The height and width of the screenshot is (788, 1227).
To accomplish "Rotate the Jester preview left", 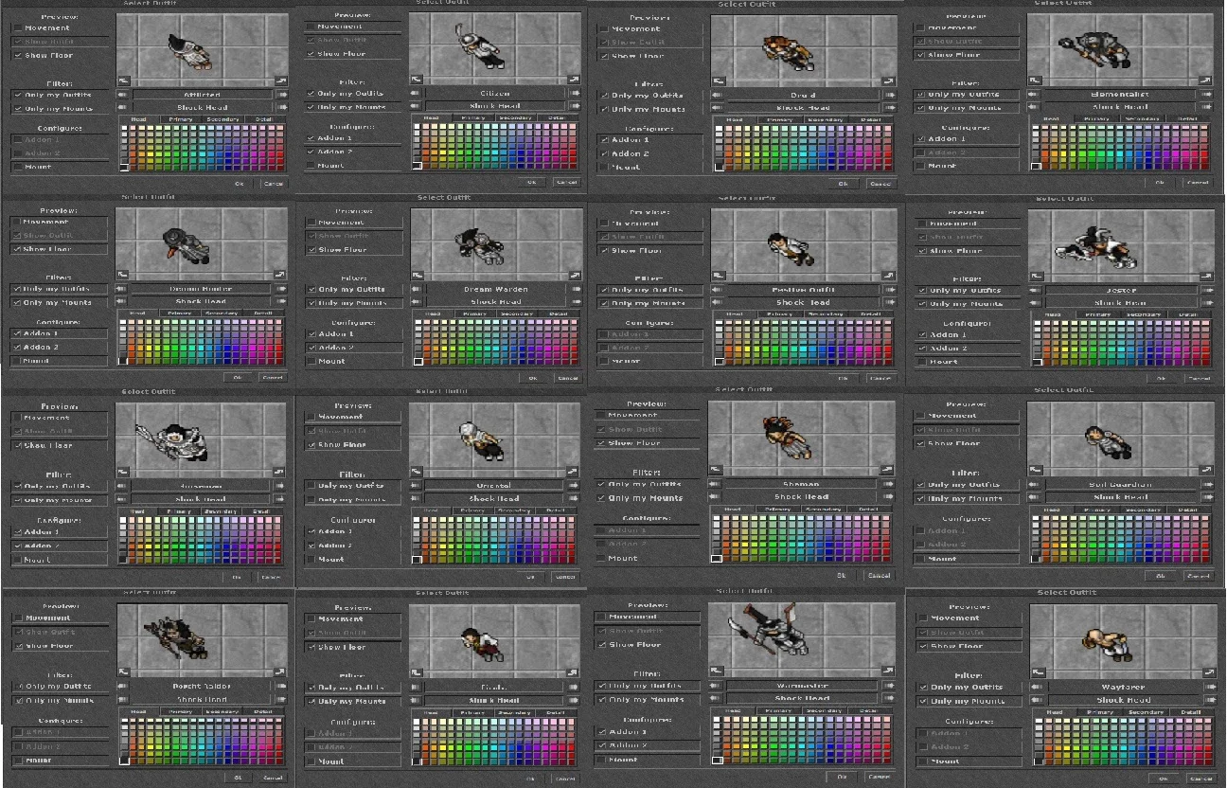I will [1035, 277].
